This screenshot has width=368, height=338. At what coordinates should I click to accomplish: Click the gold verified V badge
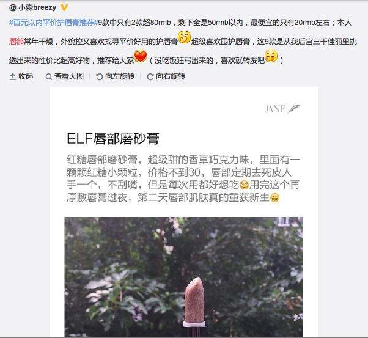click(x=64, y=7)
